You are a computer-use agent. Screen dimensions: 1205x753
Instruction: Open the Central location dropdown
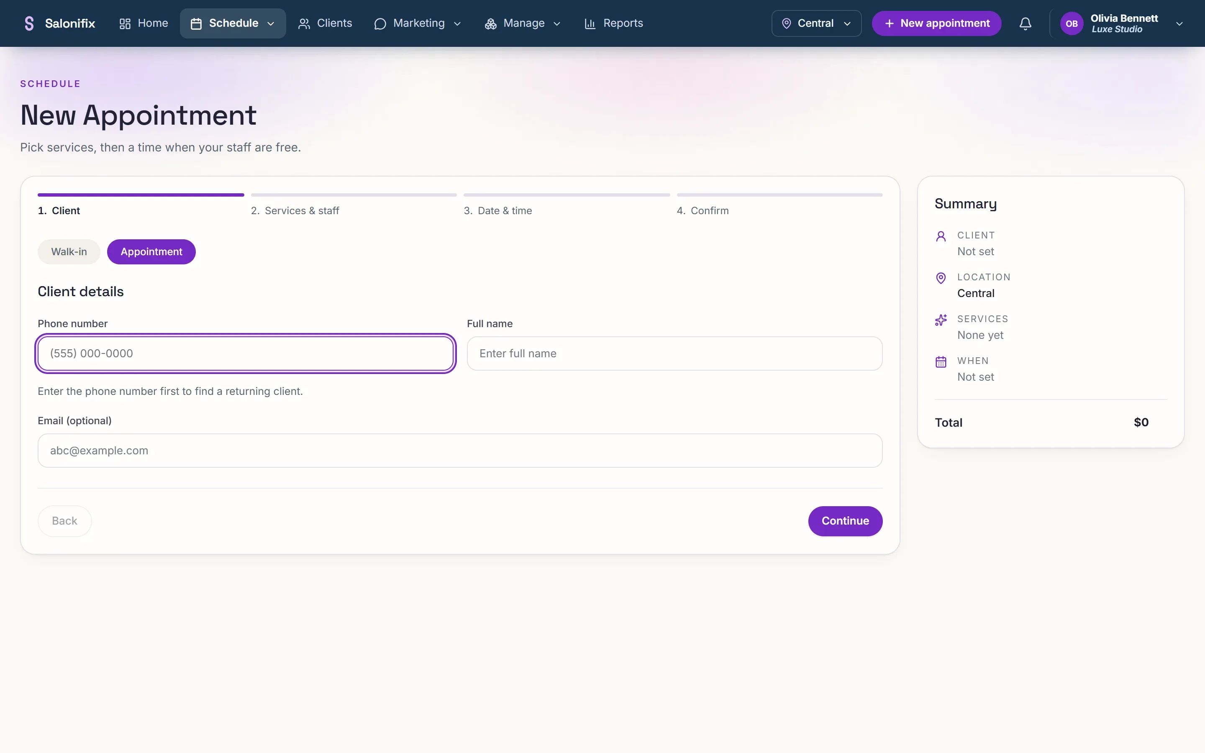coord(816,23)
